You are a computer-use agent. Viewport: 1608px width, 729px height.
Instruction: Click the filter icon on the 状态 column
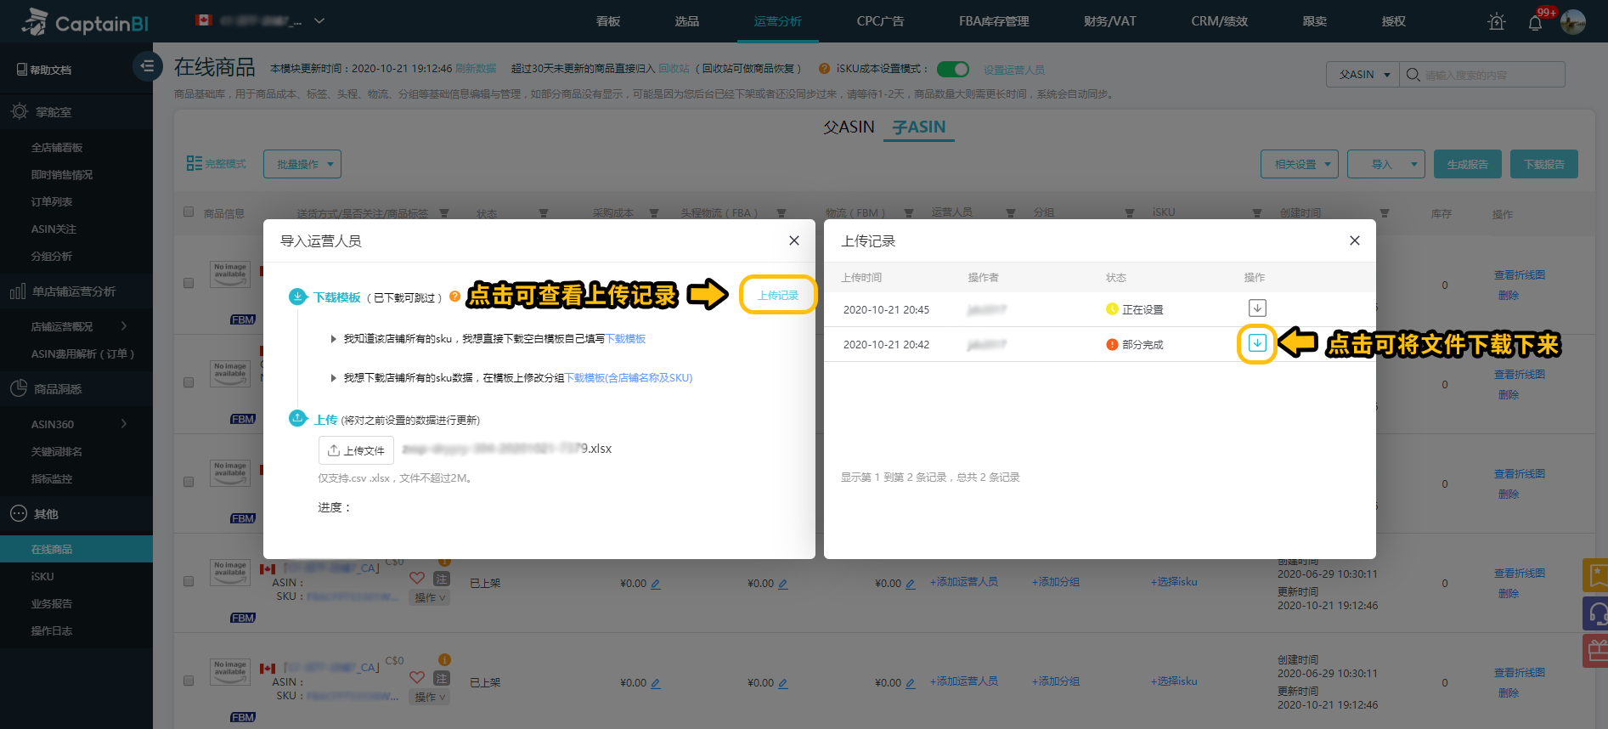[543, 213]
